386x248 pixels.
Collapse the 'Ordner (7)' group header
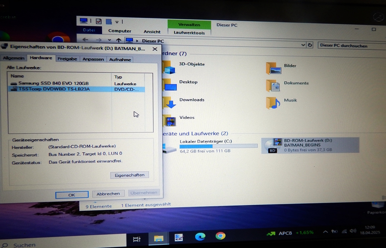coord(175,53)
